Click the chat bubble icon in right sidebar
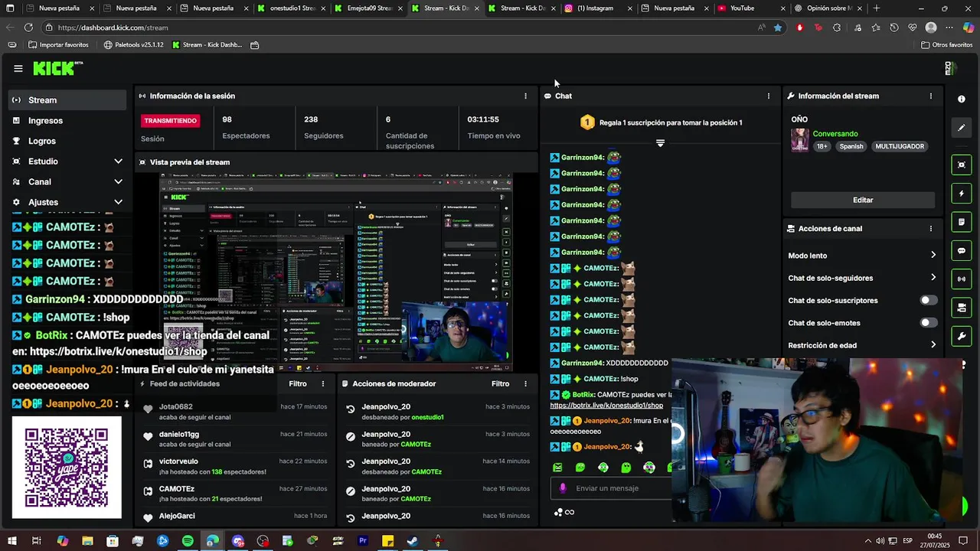Screen dimensions: 980x551 [x=962, y=251]
